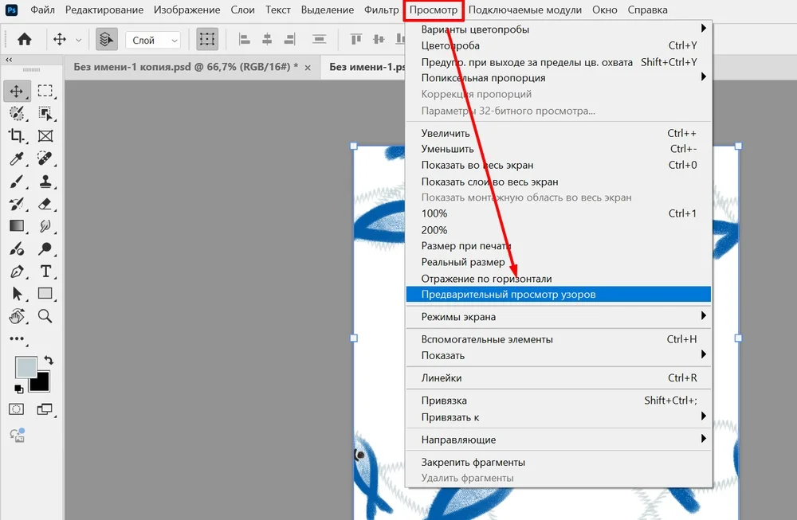Activate the Eraser tool
The width and height of the screenshot is (797, 520).
(x=45, y=204)
